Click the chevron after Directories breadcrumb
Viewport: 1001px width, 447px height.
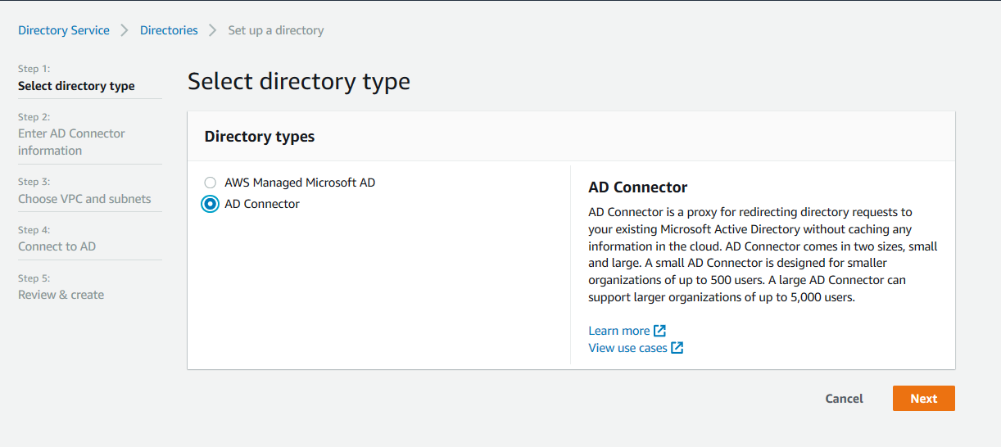pyautogui.click(x=213, y=30)
